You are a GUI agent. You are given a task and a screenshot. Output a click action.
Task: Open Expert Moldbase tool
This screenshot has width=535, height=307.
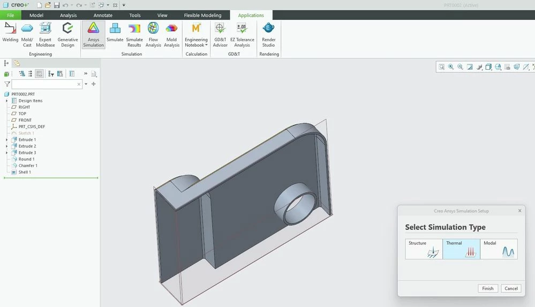pyautogui.click(x=46, y=34)
